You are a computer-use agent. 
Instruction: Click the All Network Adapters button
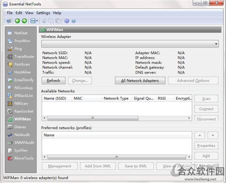click(140, 81)
